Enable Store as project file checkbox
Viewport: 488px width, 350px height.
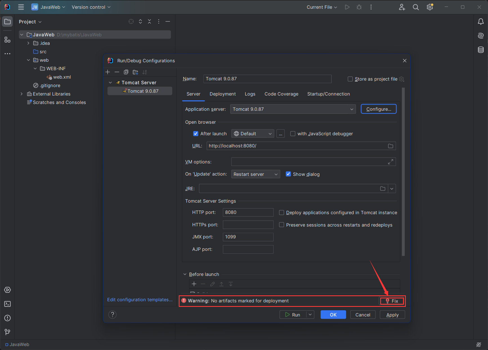pyautogui.click(x=350, y=79)
